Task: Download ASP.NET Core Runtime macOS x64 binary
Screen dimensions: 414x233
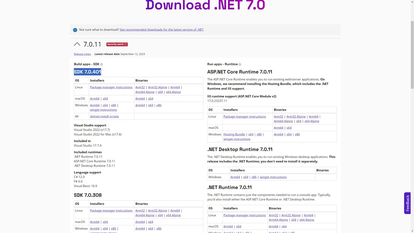Action: 289,128
